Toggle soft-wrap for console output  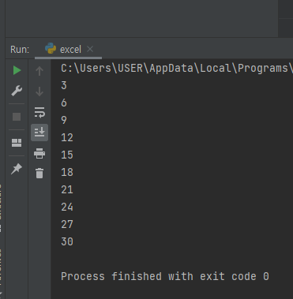click(39, 112)
